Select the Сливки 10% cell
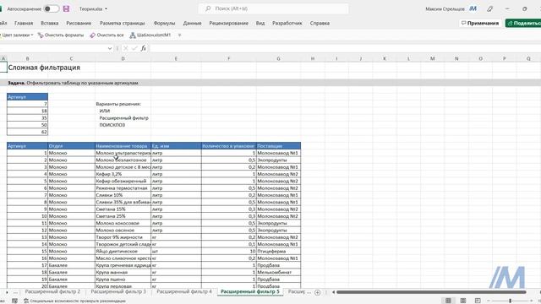Image resolution: width=541 pixels, height=304 pixels. coord(123,195)
